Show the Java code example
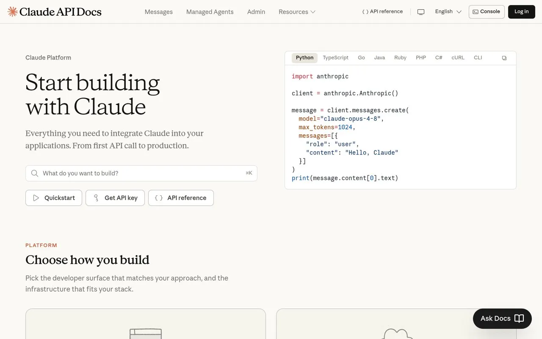Screen dimensions: 542x339 pyautogui.click(x=379, y=58)
